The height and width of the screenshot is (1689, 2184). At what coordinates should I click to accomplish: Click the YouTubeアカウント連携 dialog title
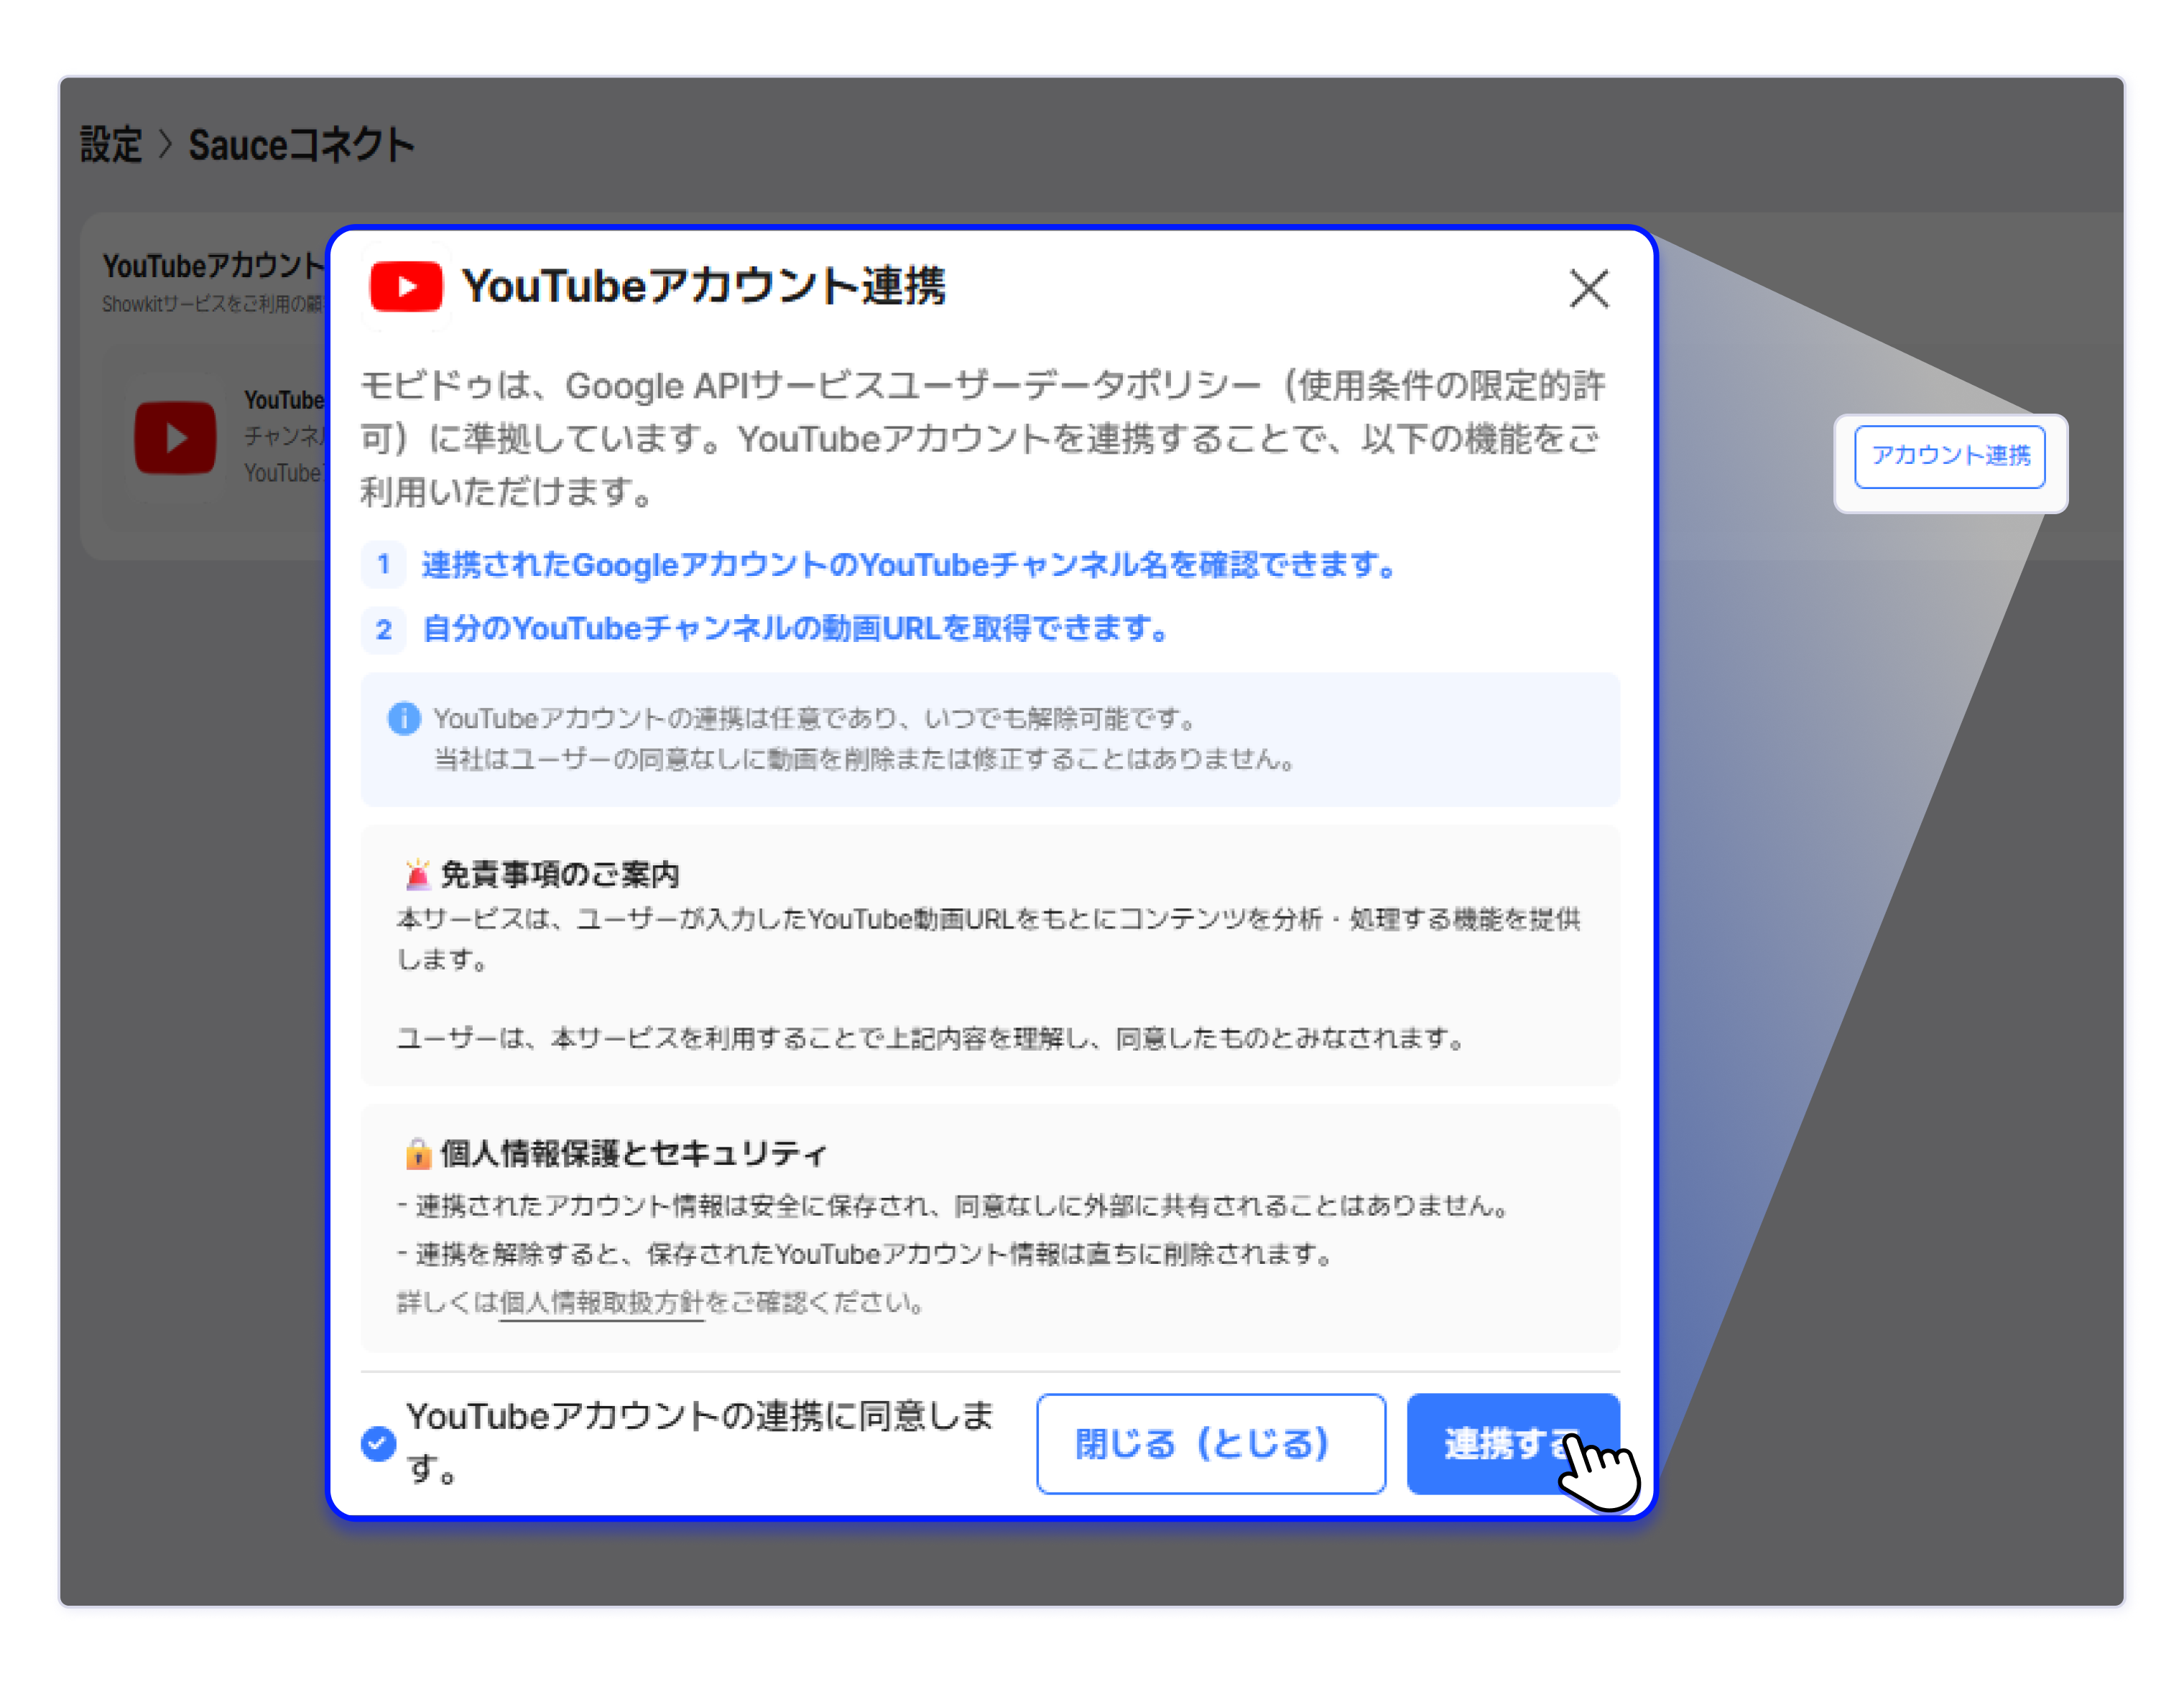pos(703,287)
